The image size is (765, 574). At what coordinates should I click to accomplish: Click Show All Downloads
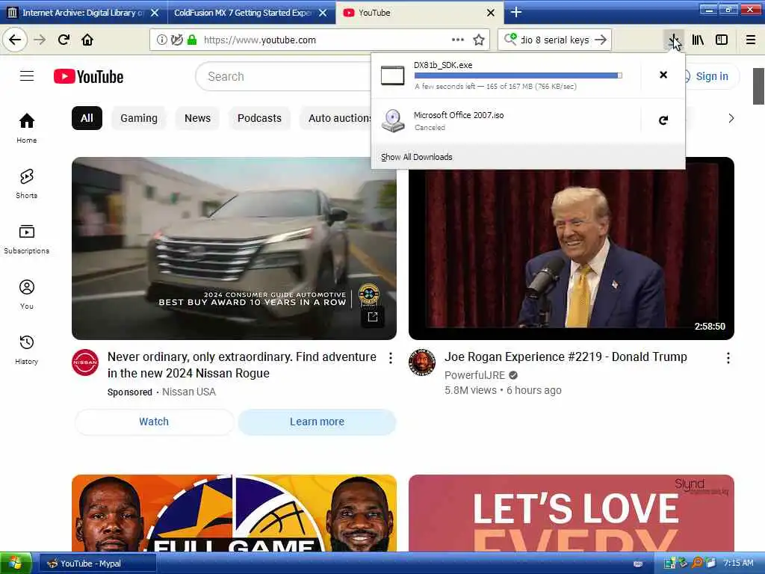coord(417,157)
